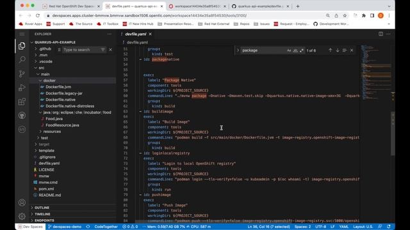Open Rover Apps bookmark

pos(30,24)
